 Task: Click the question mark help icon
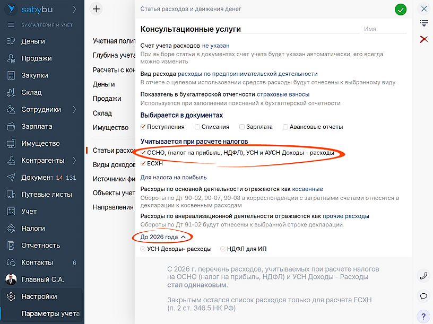(x=423, y=316)
